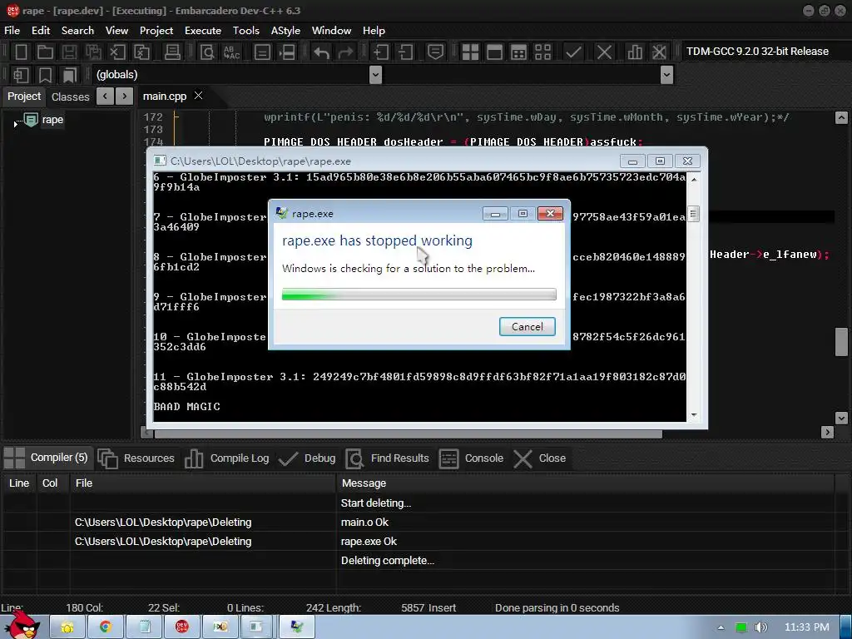Click the editor vertical scrollbar thumb

[x=841, y=342]
